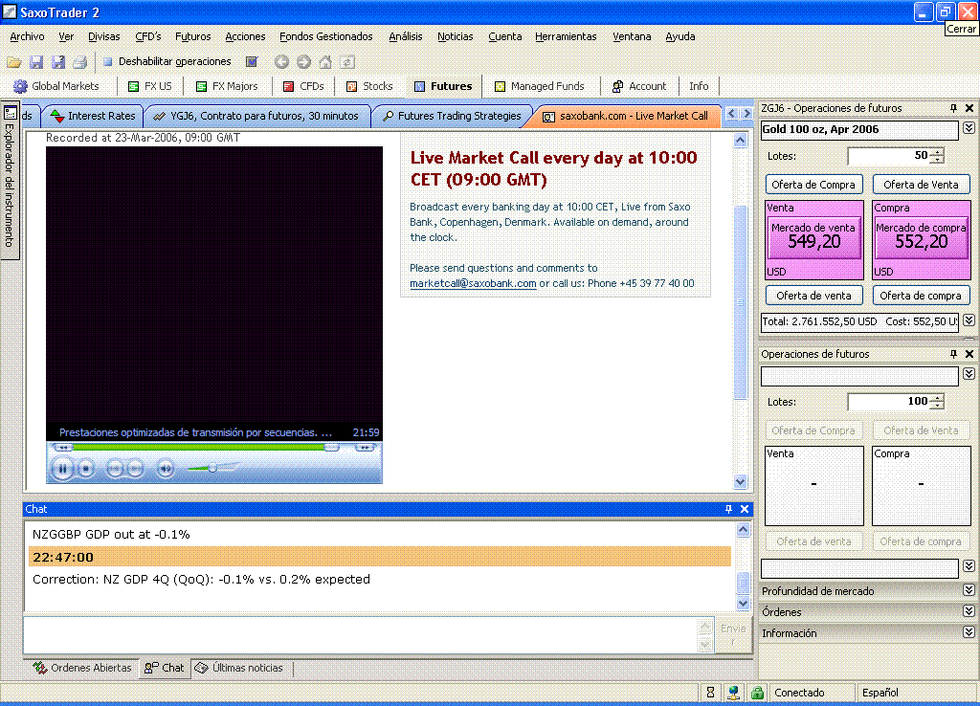The image size is (980, 706).
Task: Click Mercado de venta 549,20 button
Action: coord(813,236)
